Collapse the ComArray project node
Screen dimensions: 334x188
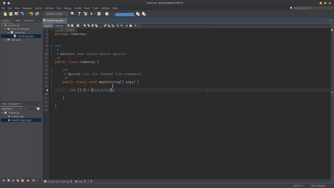click(2, 25)
